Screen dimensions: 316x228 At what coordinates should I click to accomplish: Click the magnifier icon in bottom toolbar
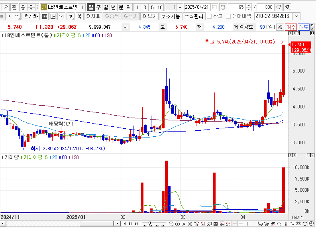pyautogui.click(x=279, y=224)
